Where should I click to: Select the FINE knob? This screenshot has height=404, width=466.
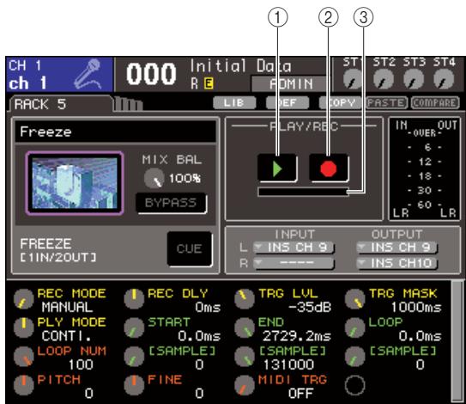point(134,385)
